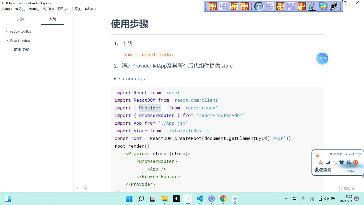Select the 一般画质 quality button
Image resolution: width=364 pixels, height=205 pixels.
(x=245, y=6)
